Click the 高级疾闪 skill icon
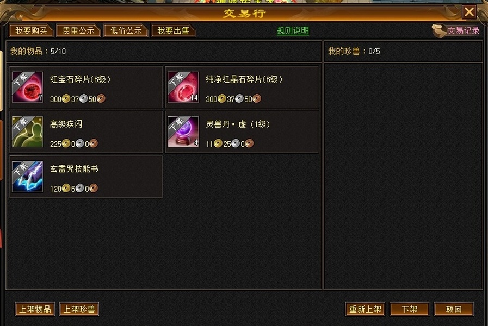This screenshot has width=488, height=326. click(x=27, y=132)
